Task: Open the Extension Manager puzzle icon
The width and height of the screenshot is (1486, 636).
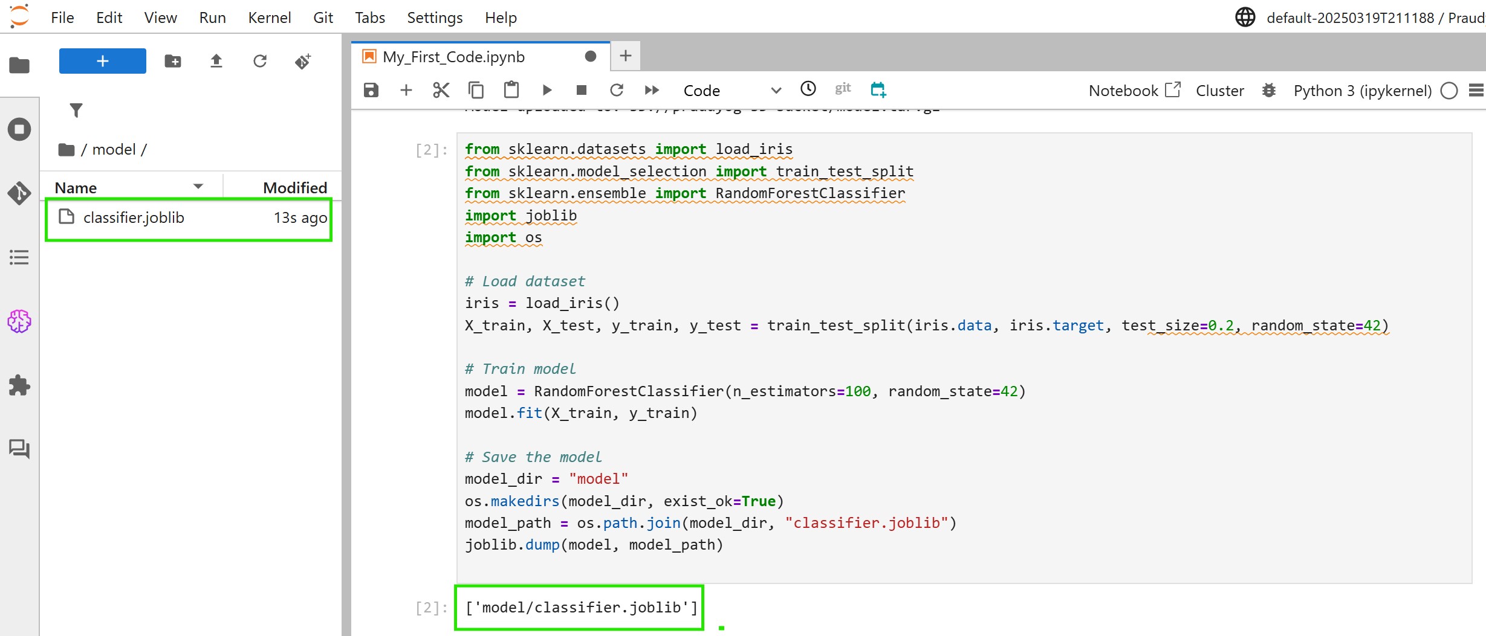Action: [x=19, y=385]
